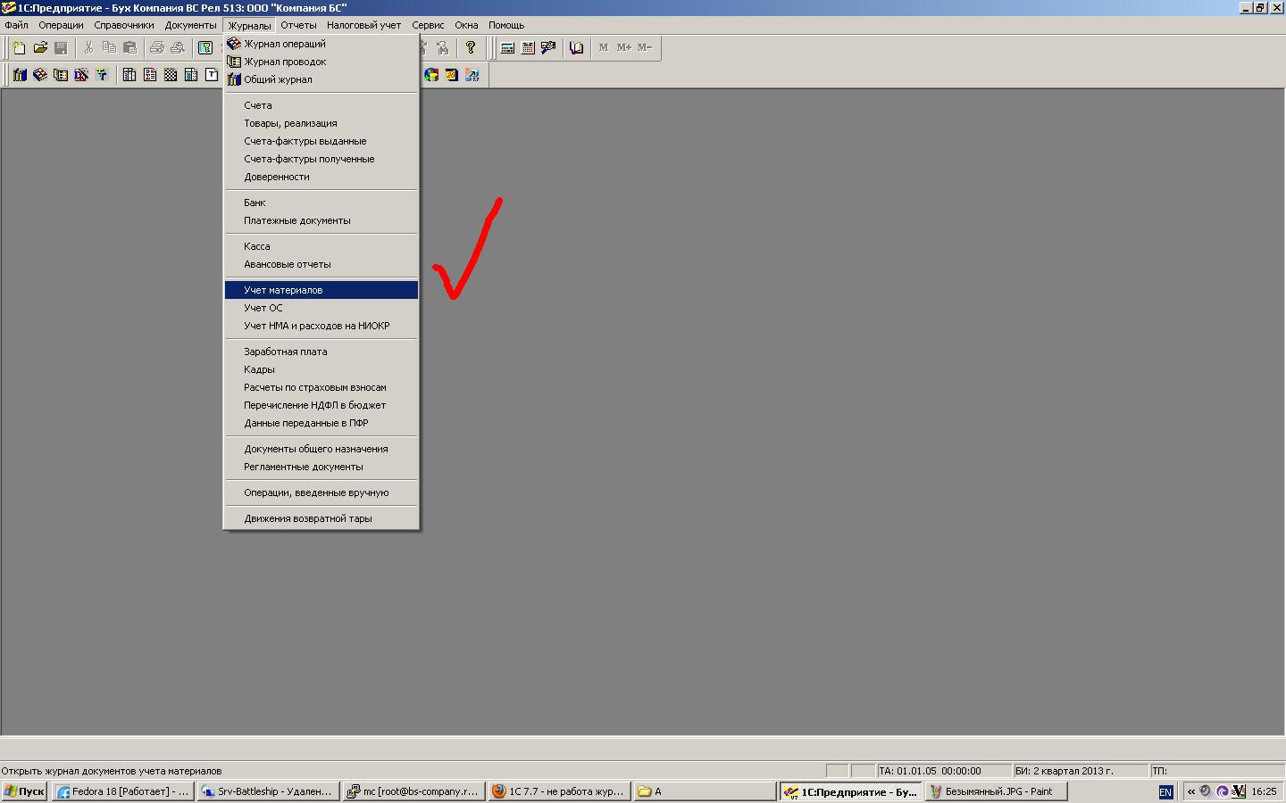
Task: Select Данные переданные в ПФР
Action: pyautogui.click(x=321, y=423)
